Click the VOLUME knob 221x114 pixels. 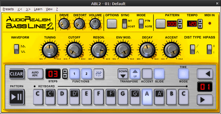[x=95, y=24]
